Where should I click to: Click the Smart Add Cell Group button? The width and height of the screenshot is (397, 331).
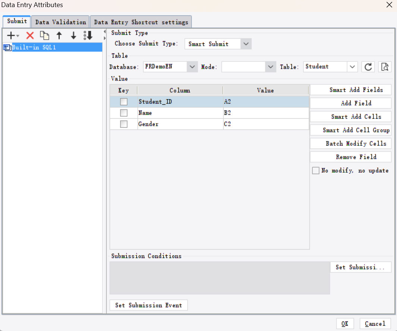click(350, 130)
